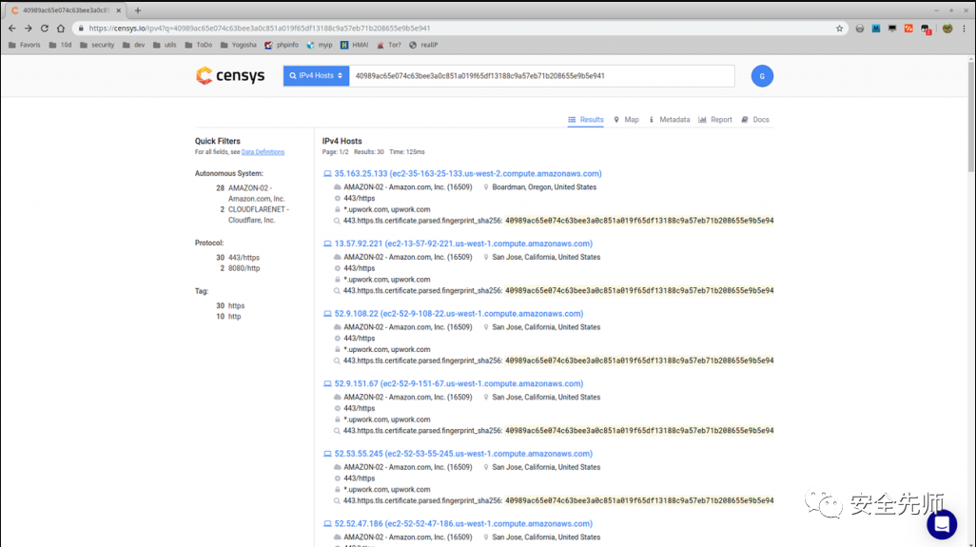Filter by 8080/http protocol
The height and width of the screenshot is (547, 976).
[x=244, y=268]
